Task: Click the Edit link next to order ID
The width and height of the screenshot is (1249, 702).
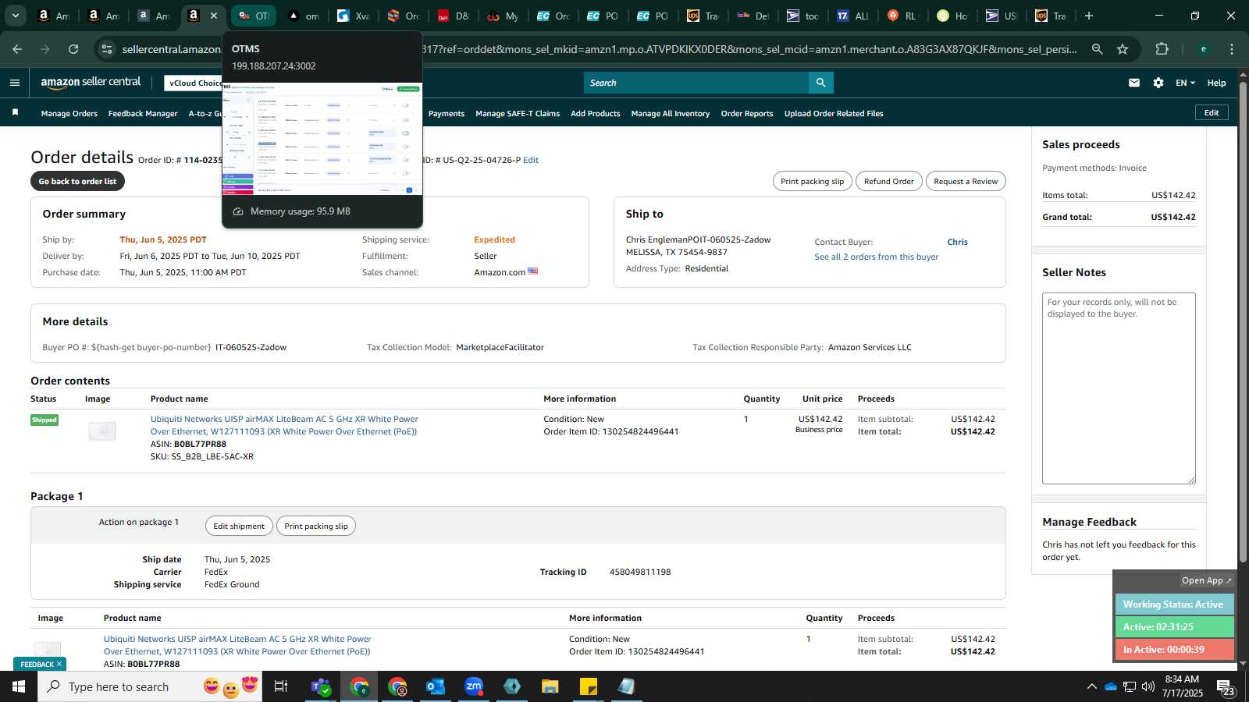Action: (531, 160)
